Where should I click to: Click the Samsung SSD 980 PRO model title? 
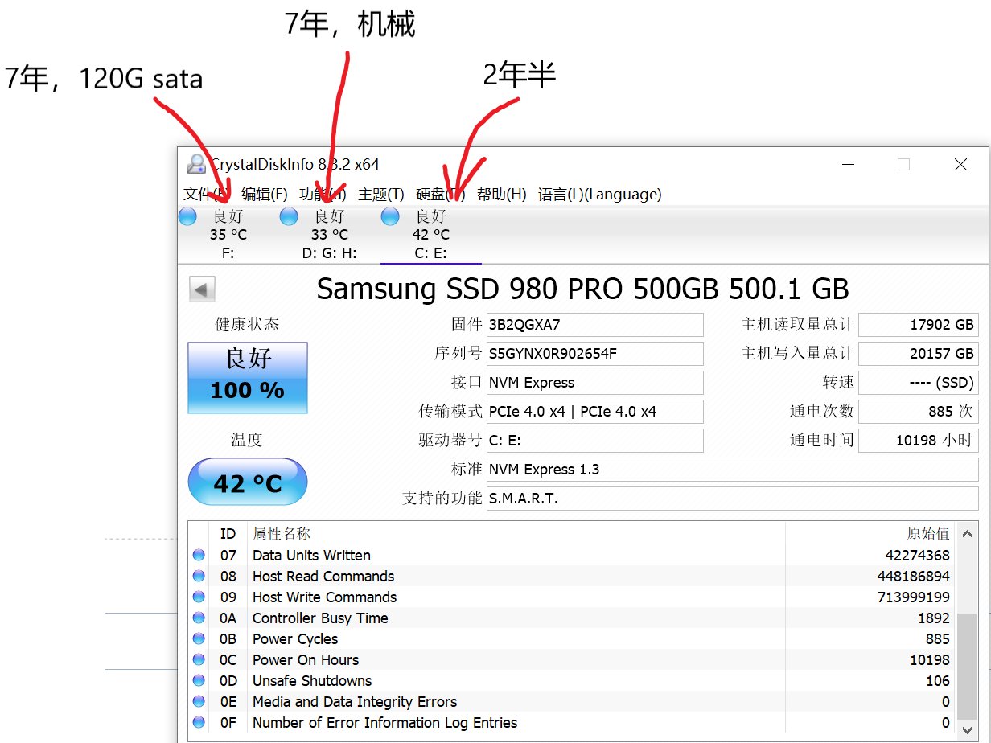point(583,289)
